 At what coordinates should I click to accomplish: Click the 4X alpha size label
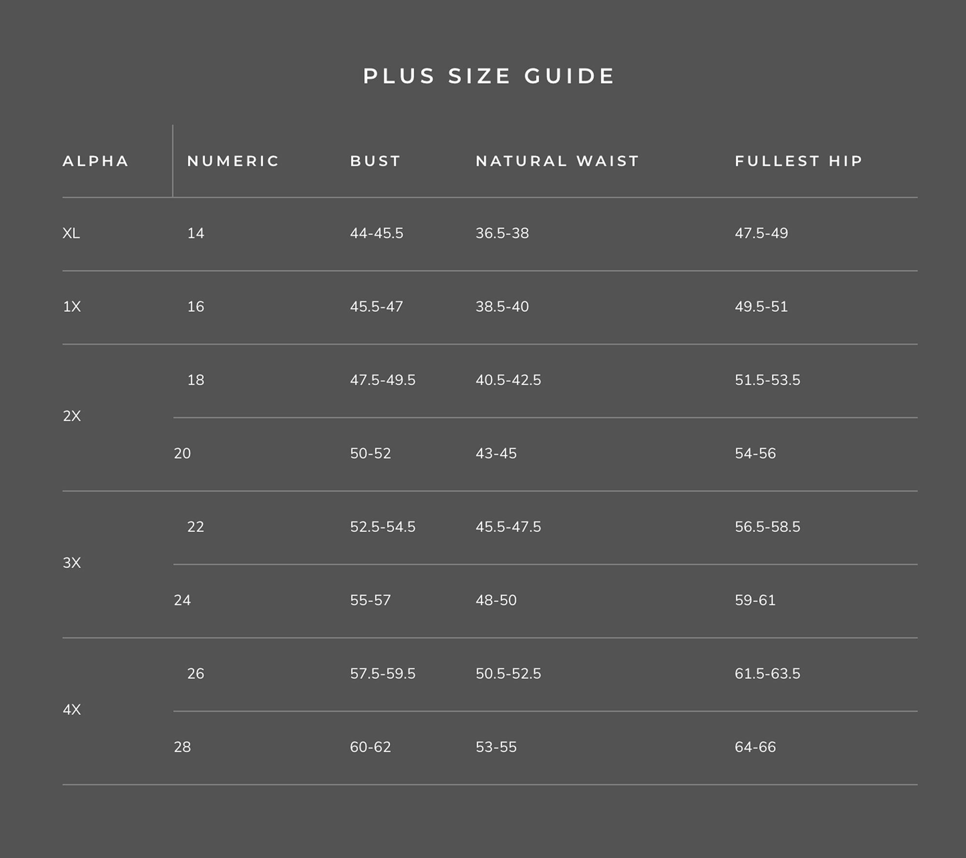tap(71, 709)
